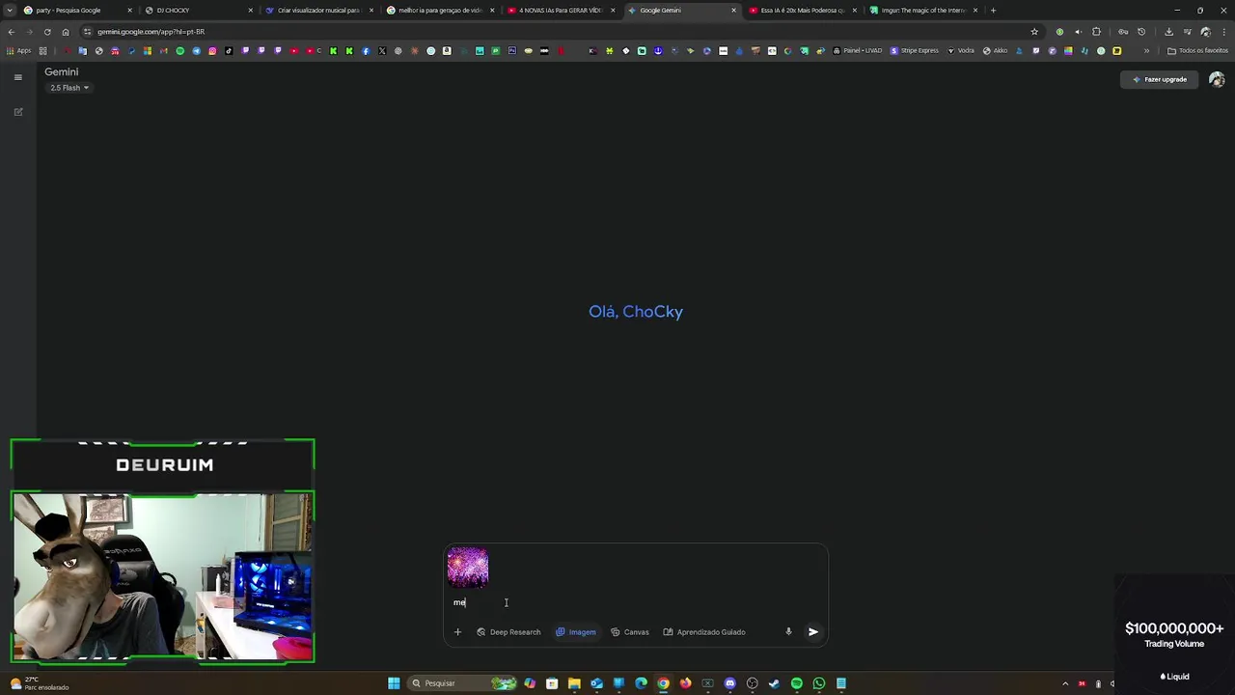
Task: Open Microsoft Edge from taskbar
Action: (641, 683)
